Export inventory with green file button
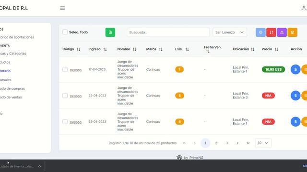The width and height of the screenshot is (307, 172). pos(110,32)
